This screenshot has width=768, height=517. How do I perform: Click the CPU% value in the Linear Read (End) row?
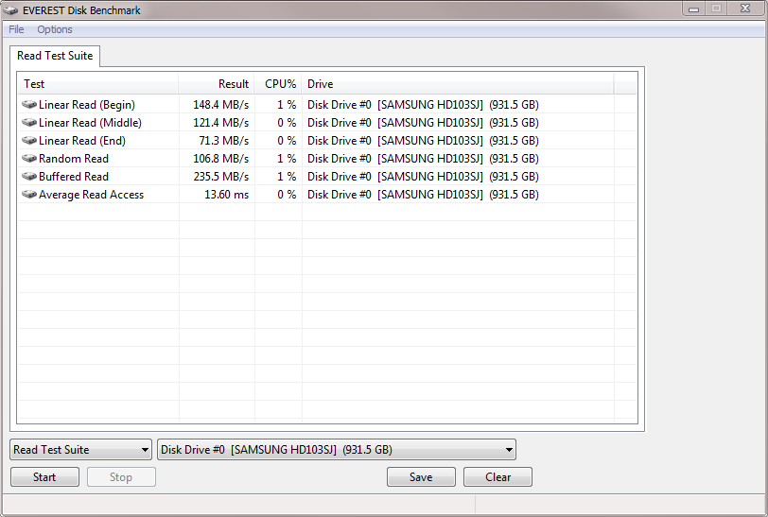coord(287,141)
